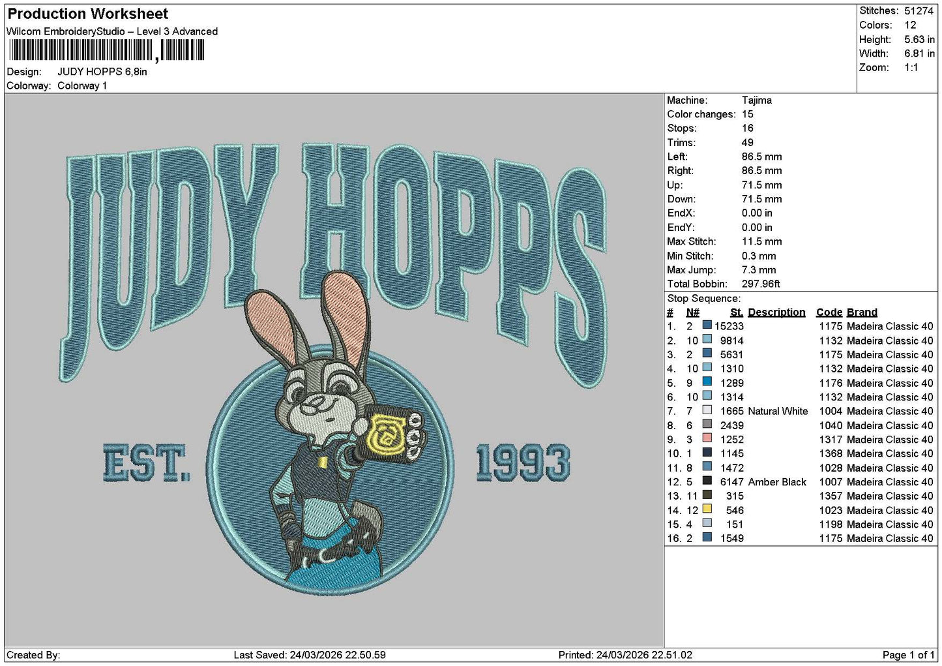Click stitch count 9814 in row 2
Screen dimensions: 942x666
731,341
